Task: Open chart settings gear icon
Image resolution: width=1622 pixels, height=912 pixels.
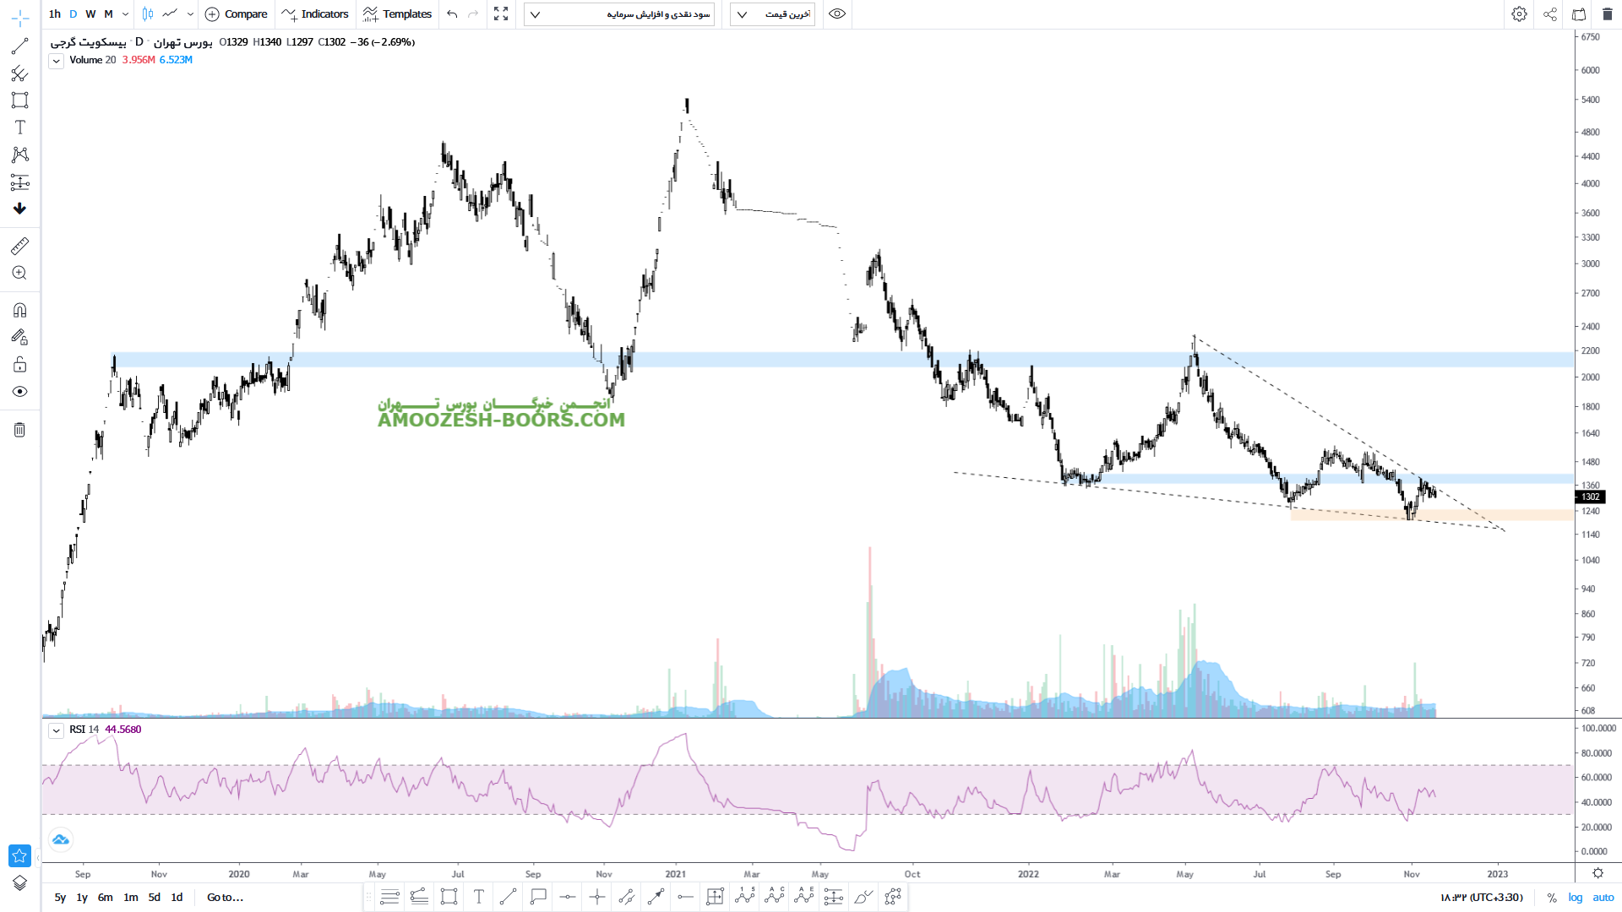Action: (1519, 14)
